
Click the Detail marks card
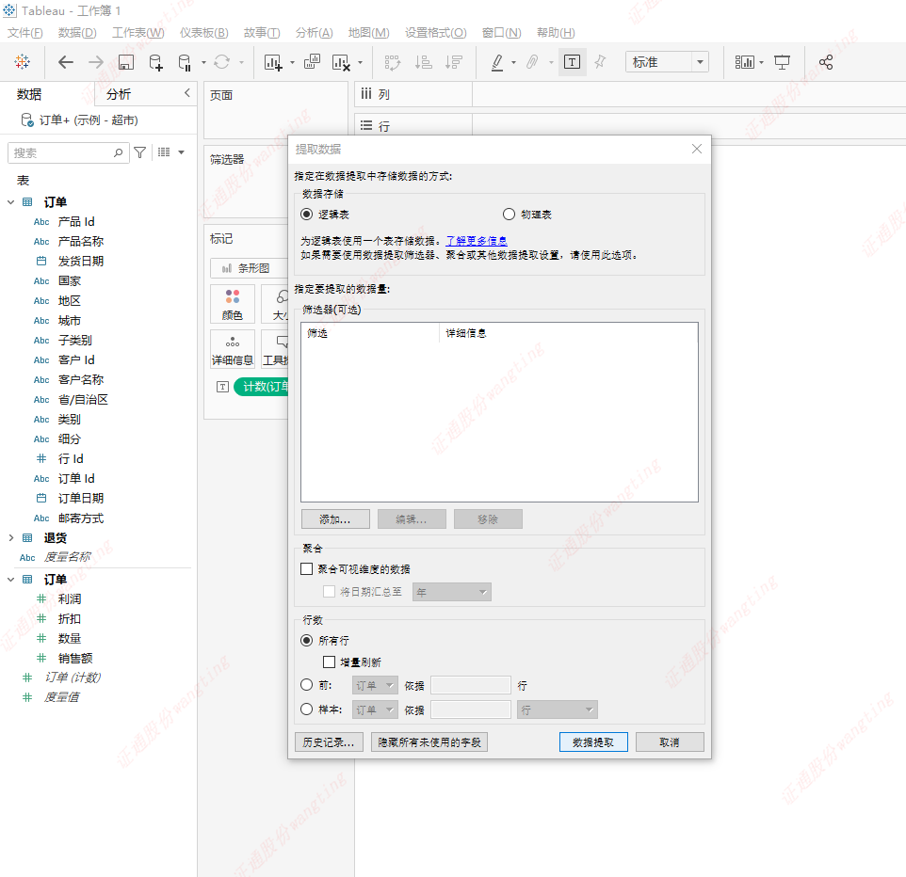pos(233,350)
